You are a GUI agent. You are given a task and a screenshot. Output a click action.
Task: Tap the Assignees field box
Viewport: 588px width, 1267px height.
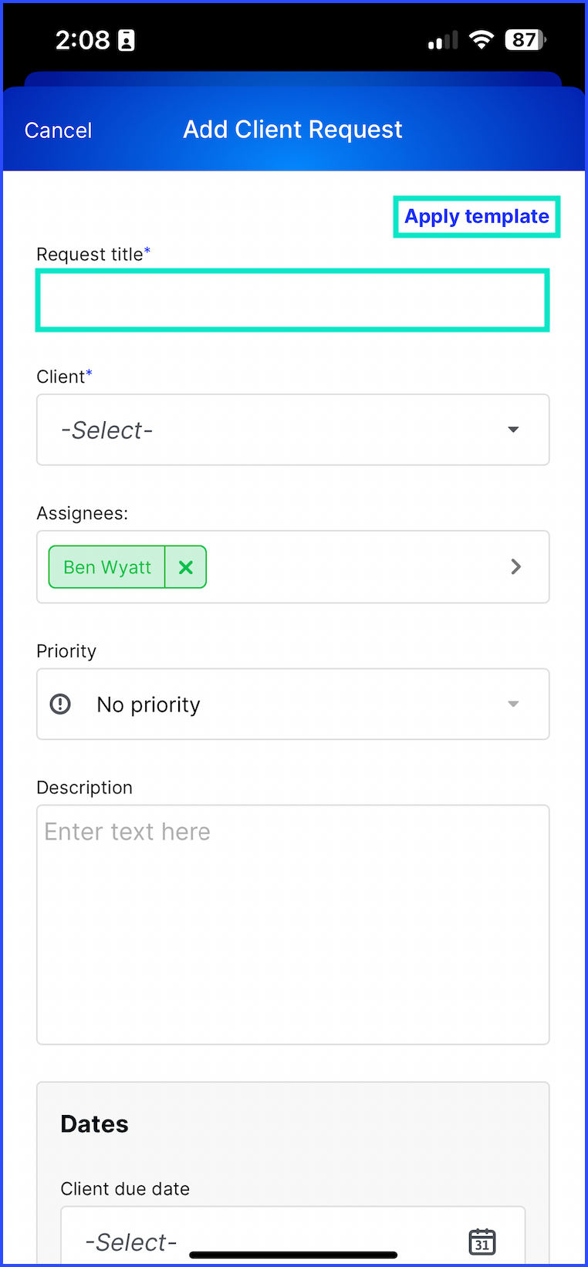click(x=293, y=567)
